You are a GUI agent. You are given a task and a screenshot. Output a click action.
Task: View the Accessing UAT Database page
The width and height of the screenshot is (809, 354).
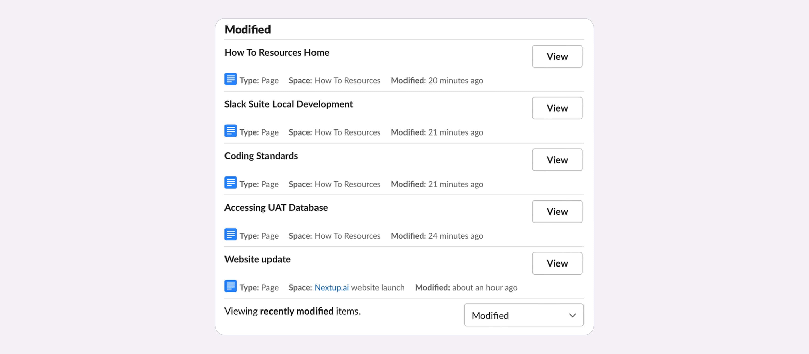557,212
